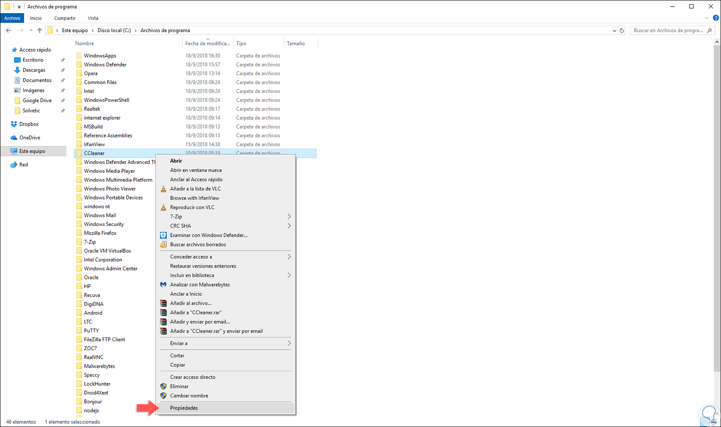Click the Up one level arrow
Screen dimensions: 721x427
click(x=40, y=31)
